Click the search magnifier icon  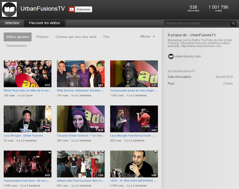tap(233, 24)
